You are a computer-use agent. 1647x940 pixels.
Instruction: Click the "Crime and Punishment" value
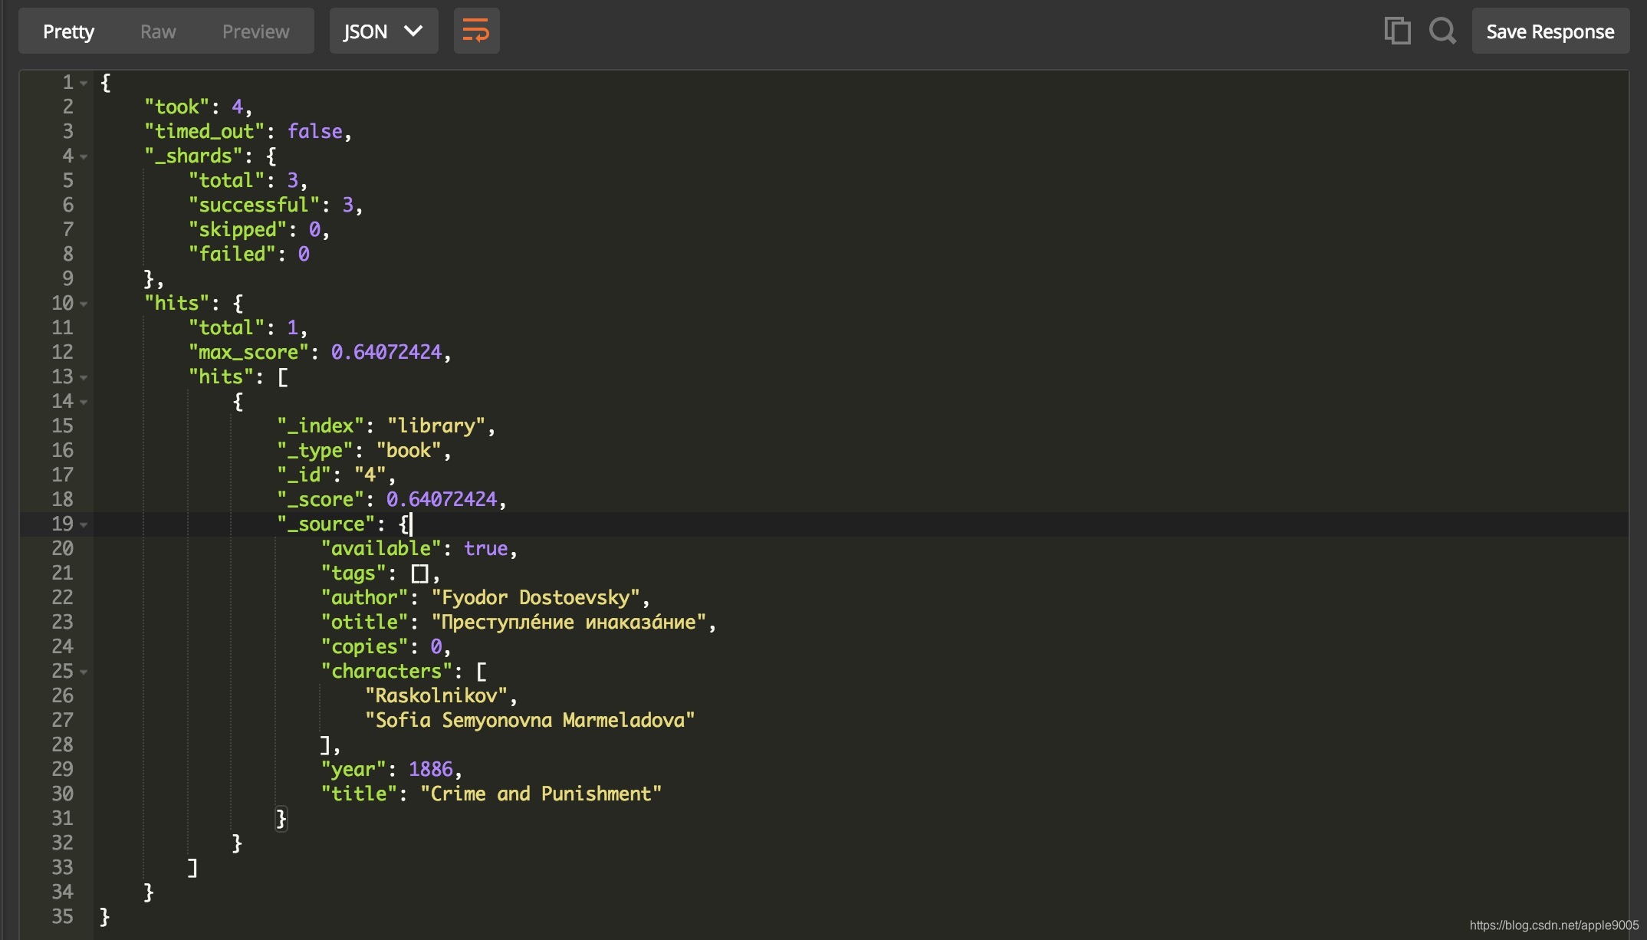[x=541, y=794]
